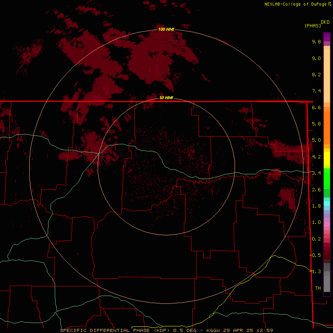Click the DKD product code label
The image size is (333, 333).
pyautogui.click(x=325, y=22)
